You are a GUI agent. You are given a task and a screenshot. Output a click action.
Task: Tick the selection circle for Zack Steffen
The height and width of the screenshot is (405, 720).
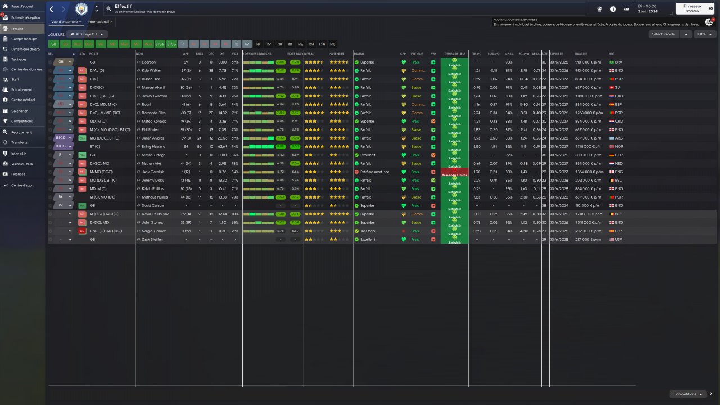coord(50,239)
